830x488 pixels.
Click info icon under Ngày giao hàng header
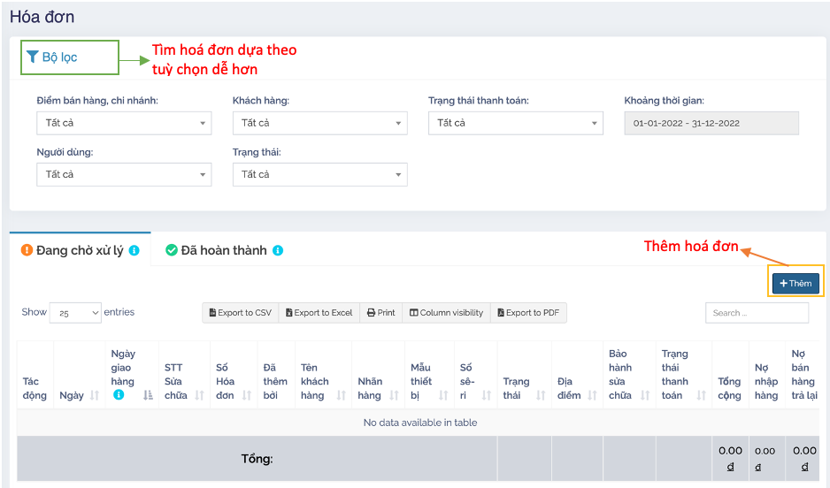click(x=119, y=395)
